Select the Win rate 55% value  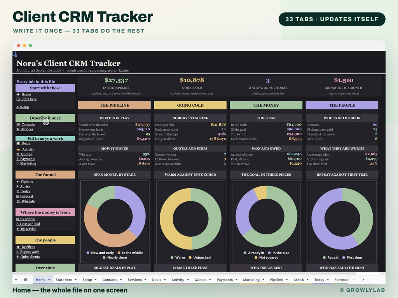(x=146, y=154)
